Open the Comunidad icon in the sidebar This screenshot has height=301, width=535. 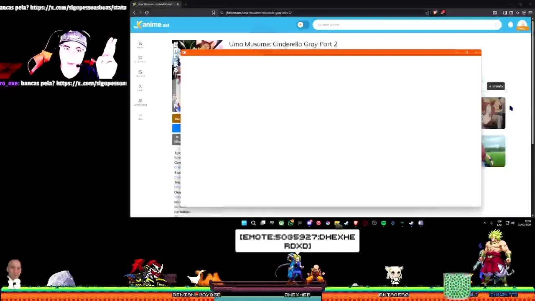(140, 102)
